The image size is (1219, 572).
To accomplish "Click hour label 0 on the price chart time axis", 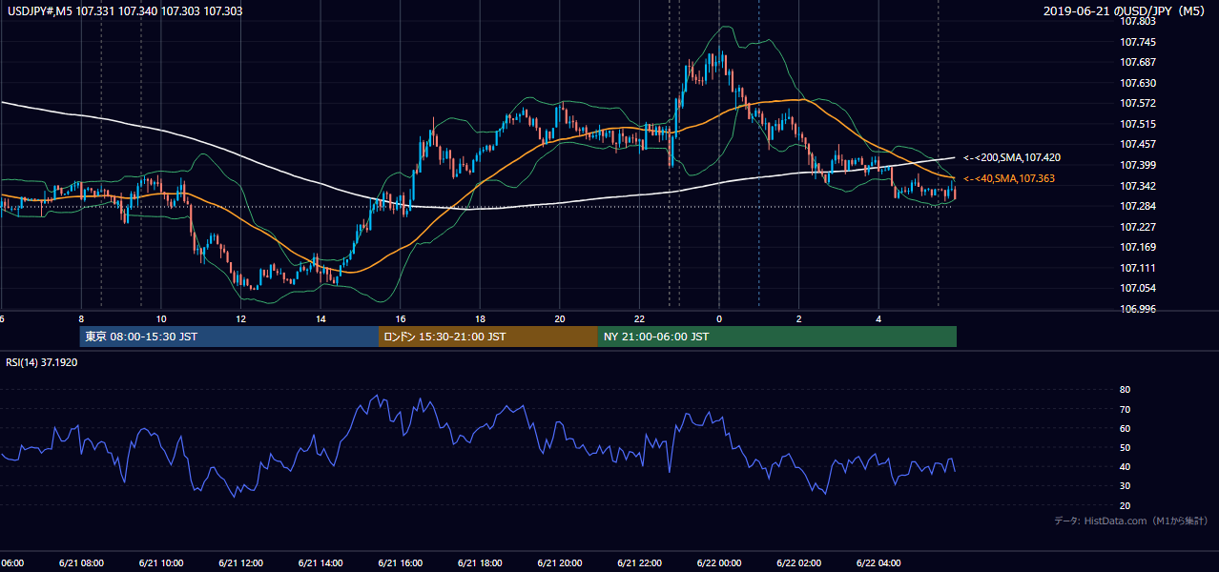I will point(719,318).
